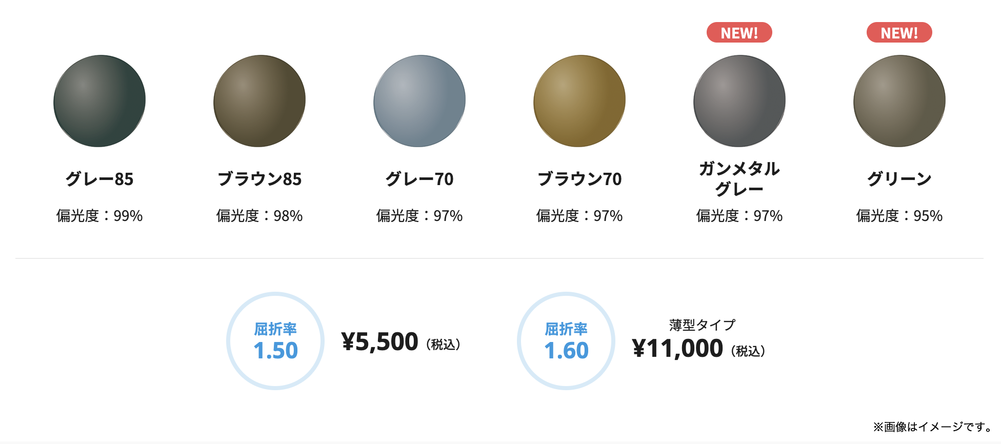Click the グレー85 label text
The width and height of the screenshot is (1001, 444).
coord(99,179)
